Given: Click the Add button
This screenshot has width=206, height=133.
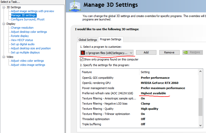Looking at the screenshot, I should pyautogui.click(x=146, y=52).
